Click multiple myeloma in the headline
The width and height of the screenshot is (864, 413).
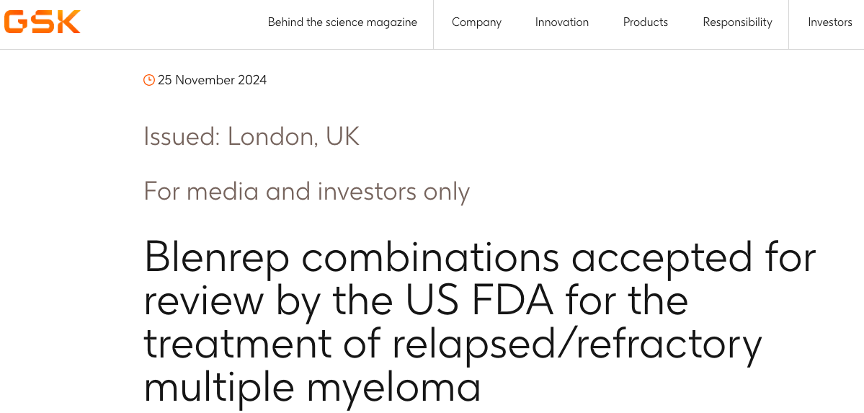313,387
